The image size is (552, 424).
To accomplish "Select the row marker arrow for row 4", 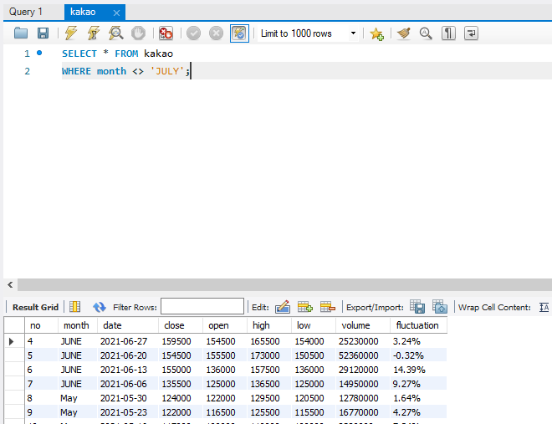I will point(12,341).
